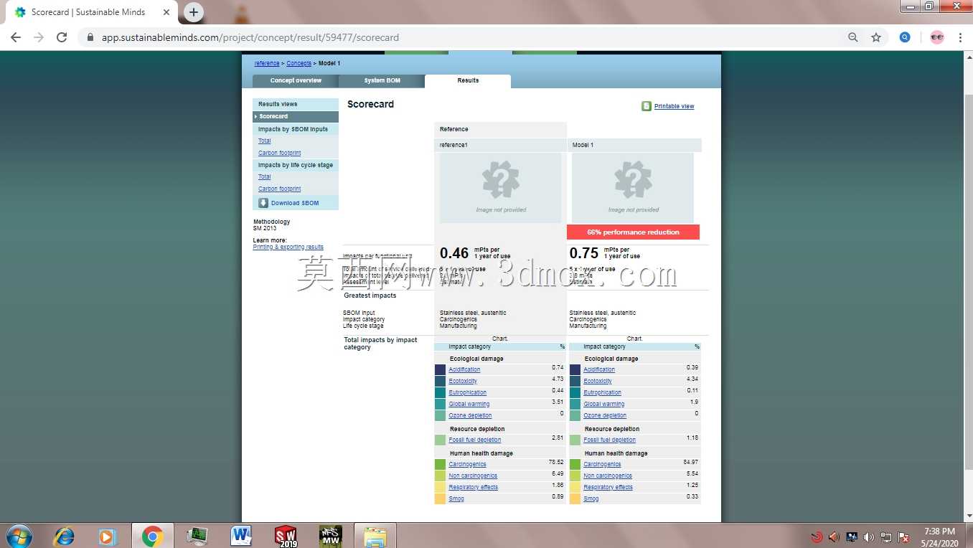Image resolution: width=973 pixels, height=548 pixels.
Task: Go back to the previous page
Action: 16,37
